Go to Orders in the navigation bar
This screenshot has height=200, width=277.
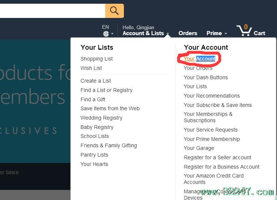[188, 33]
